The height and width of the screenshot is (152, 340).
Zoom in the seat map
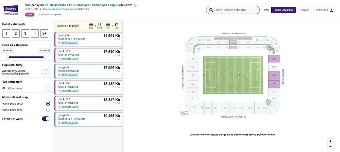pyautogui.click(x=330, y=141)
